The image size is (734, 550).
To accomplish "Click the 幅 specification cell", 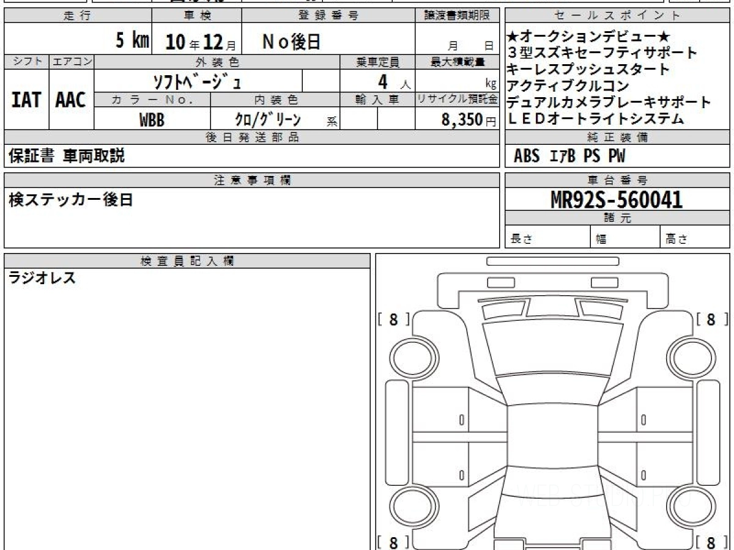I will 625,237.
